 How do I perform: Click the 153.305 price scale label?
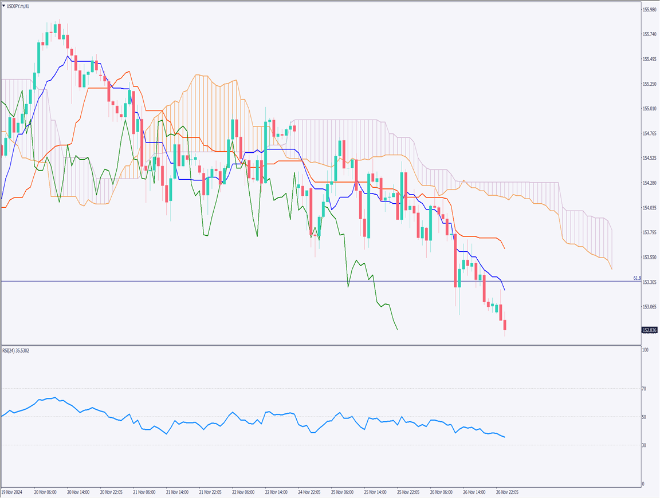[649, 282]
